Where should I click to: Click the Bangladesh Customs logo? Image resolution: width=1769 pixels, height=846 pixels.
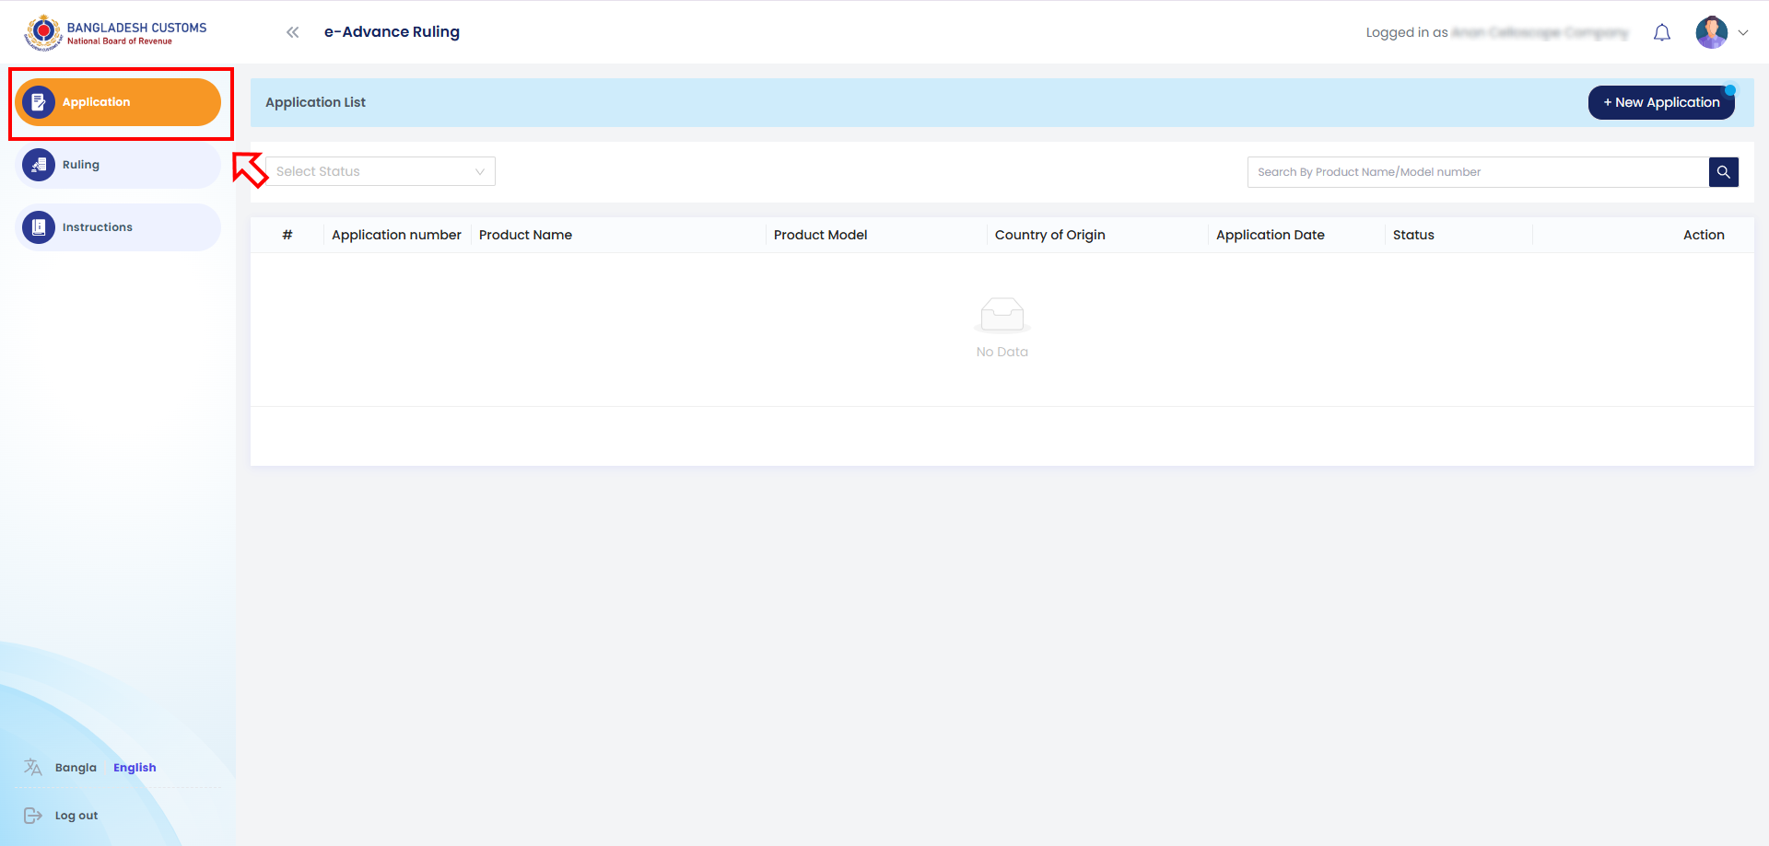115,32
